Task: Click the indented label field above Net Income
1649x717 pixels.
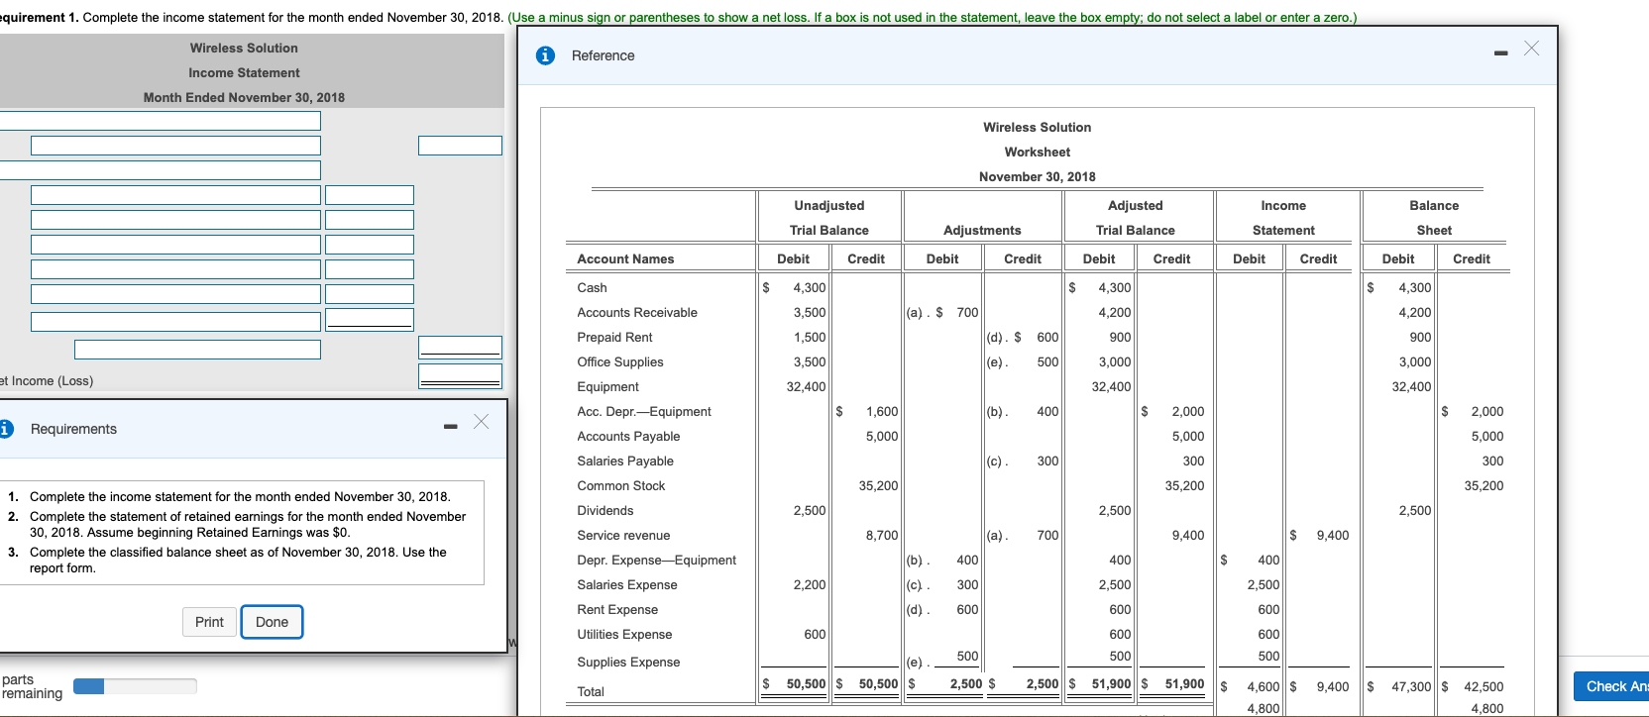Action: (x=197, y=350)
